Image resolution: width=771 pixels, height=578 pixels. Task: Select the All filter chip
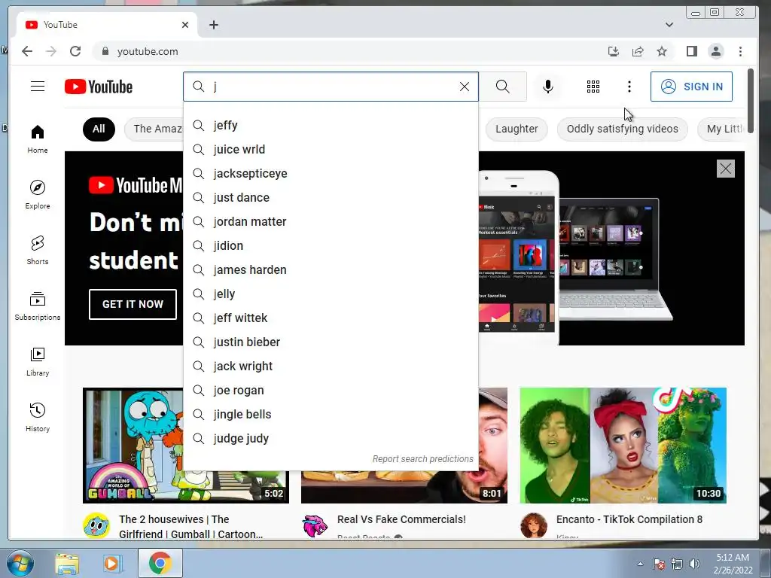[x=99, y=129]
